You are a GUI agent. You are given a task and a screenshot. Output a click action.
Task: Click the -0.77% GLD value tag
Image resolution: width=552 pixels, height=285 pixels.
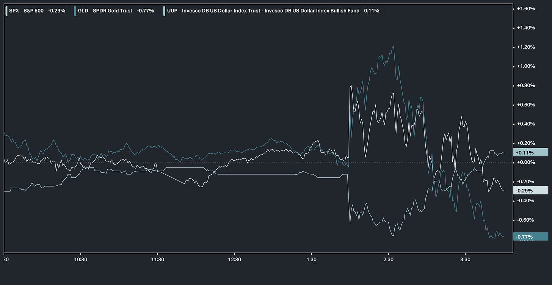click(x=530, y=237)
